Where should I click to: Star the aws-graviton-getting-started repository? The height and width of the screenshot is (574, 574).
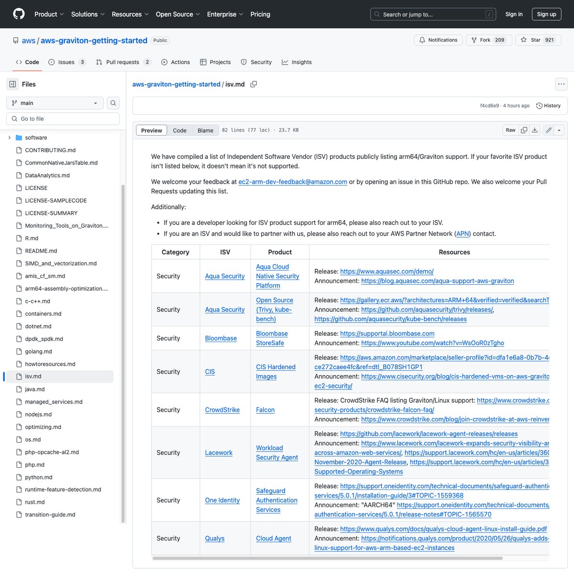tap(538, 40)
